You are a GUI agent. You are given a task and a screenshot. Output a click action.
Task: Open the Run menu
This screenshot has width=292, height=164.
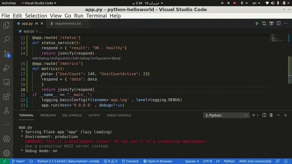(x=79, y=16)
